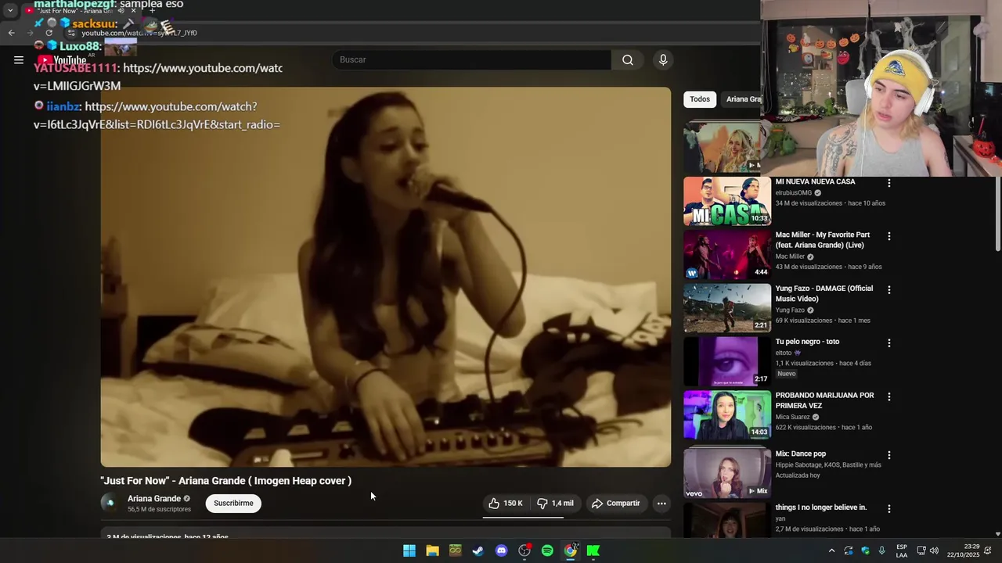Open options menu for Mac Miller video

tap(888, 236)
